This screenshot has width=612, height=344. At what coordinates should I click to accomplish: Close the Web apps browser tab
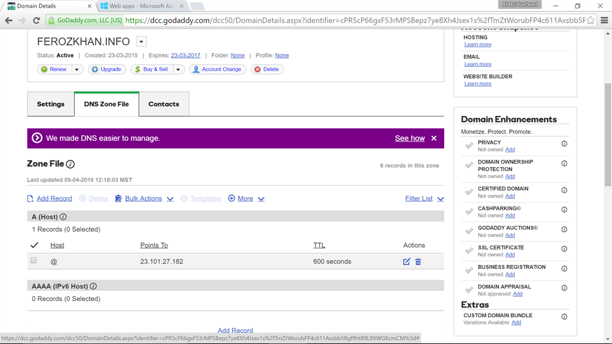click(x=182, y=6)
